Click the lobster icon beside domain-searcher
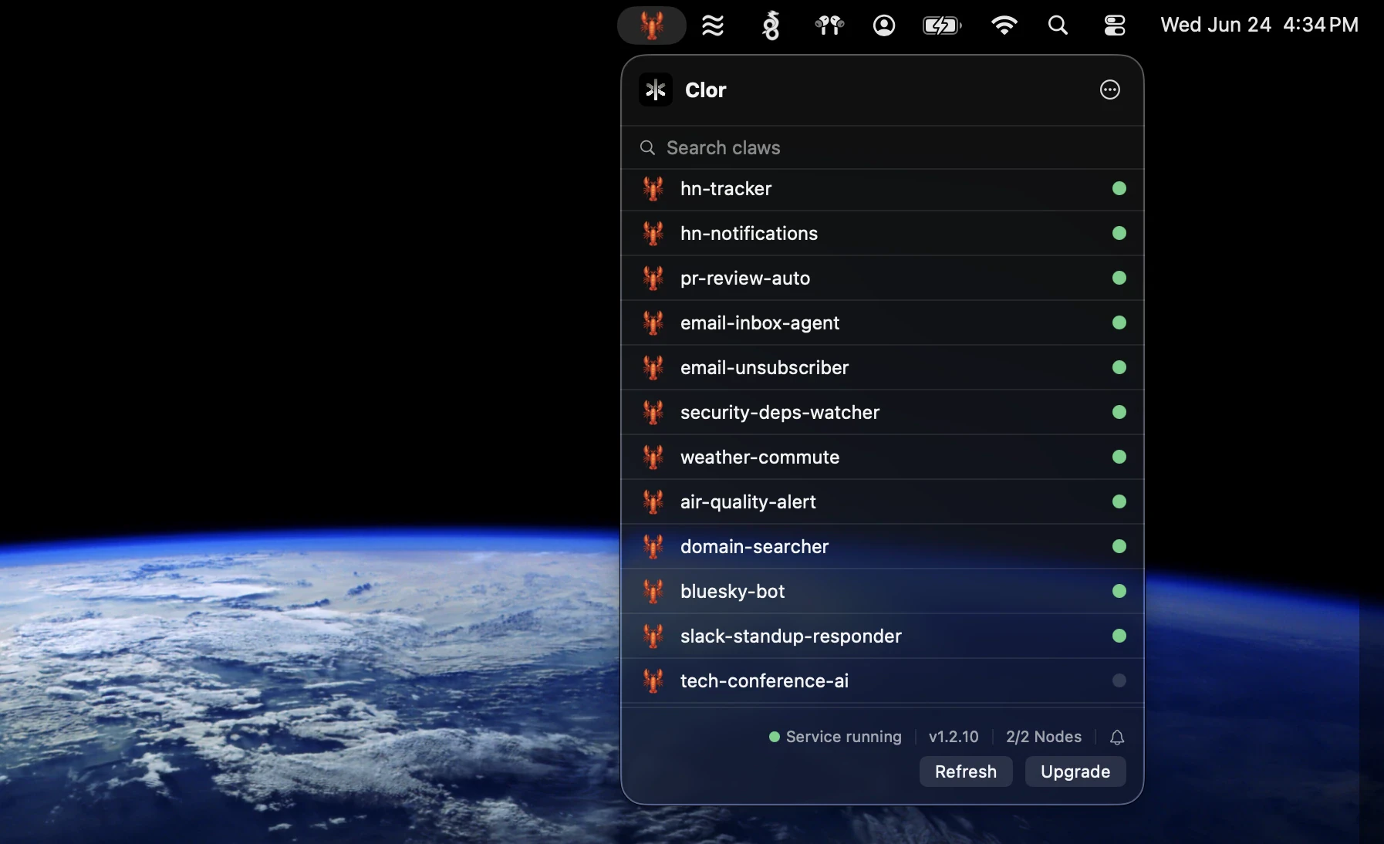 point(653,546)
